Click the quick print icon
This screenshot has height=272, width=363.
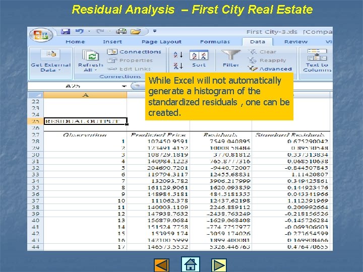pos(122,31)
